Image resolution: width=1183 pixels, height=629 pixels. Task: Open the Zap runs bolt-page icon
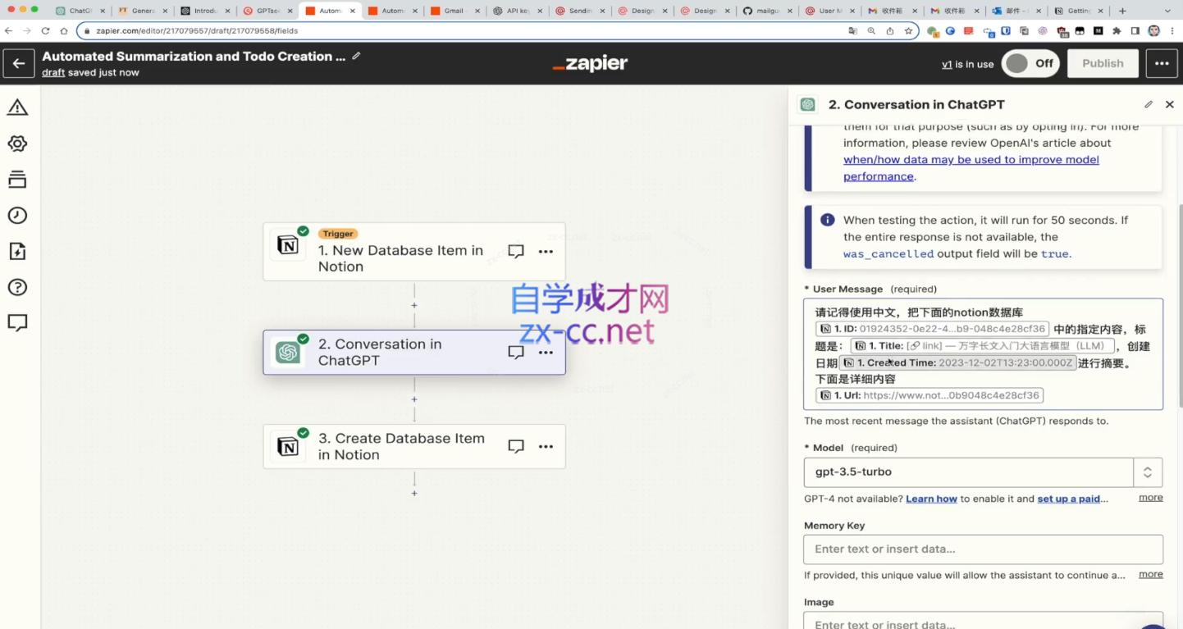pos(17,251)
